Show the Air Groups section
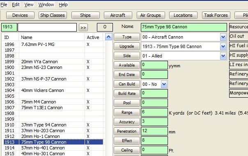This screenshot has height=156, width=248. click(x=151, y=15)
